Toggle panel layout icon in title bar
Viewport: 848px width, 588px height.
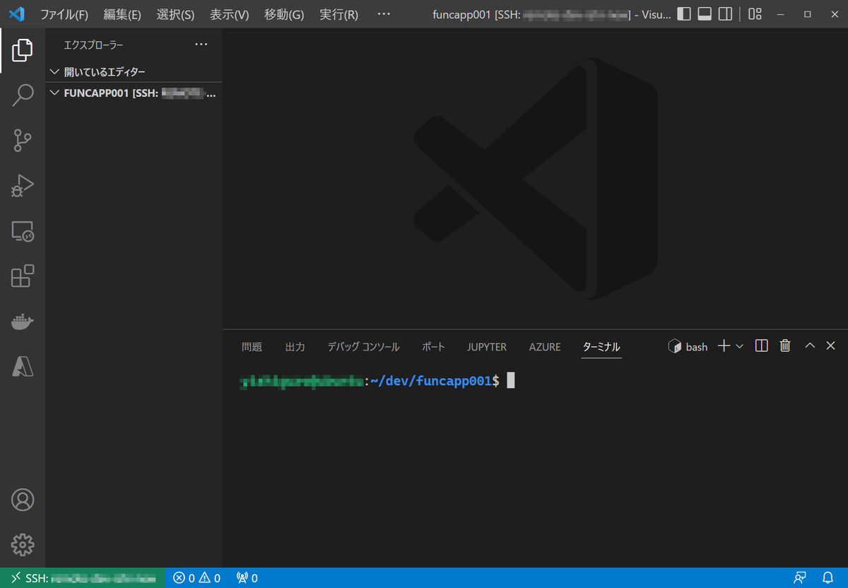705,14
